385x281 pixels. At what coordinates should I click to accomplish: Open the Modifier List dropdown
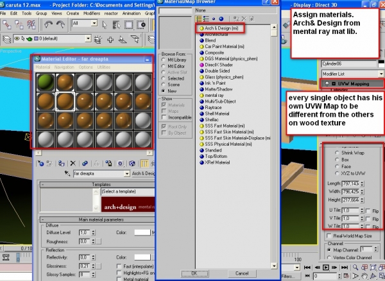pos(381,74)
